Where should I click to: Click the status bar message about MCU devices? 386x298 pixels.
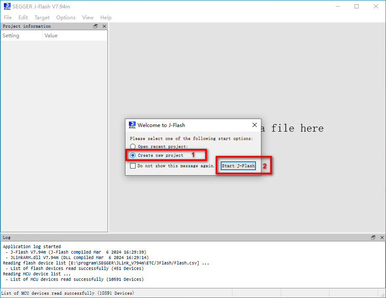[68, 293]
